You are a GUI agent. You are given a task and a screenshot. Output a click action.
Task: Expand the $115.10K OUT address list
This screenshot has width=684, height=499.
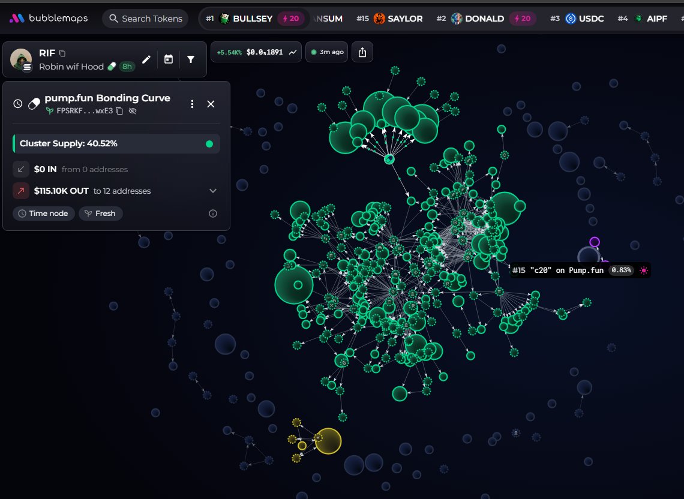pos(213,191)
